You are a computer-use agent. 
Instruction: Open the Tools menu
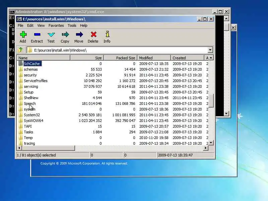[72, 25]
